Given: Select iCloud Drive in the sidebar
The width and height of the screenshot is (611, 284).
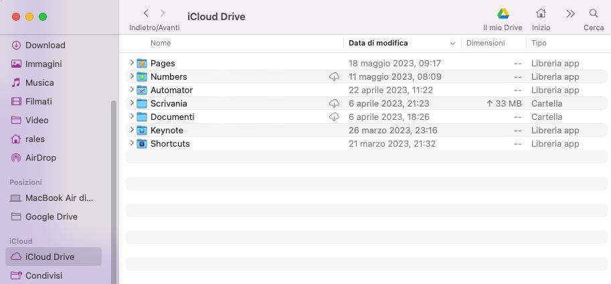Looking at the screenshot, I should [54, 257].
